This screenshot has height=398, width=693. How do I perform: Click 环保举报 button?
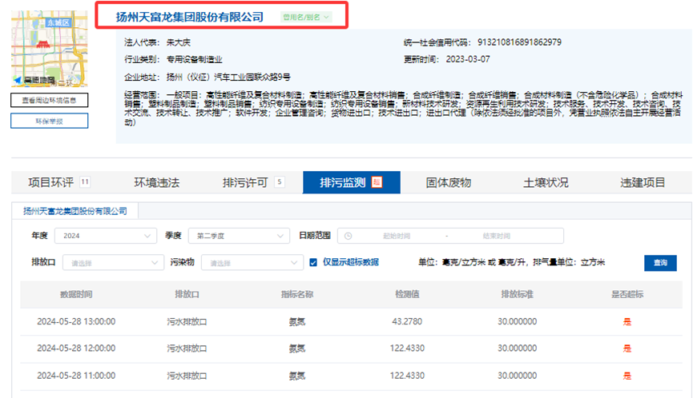(x=49, y=121)
